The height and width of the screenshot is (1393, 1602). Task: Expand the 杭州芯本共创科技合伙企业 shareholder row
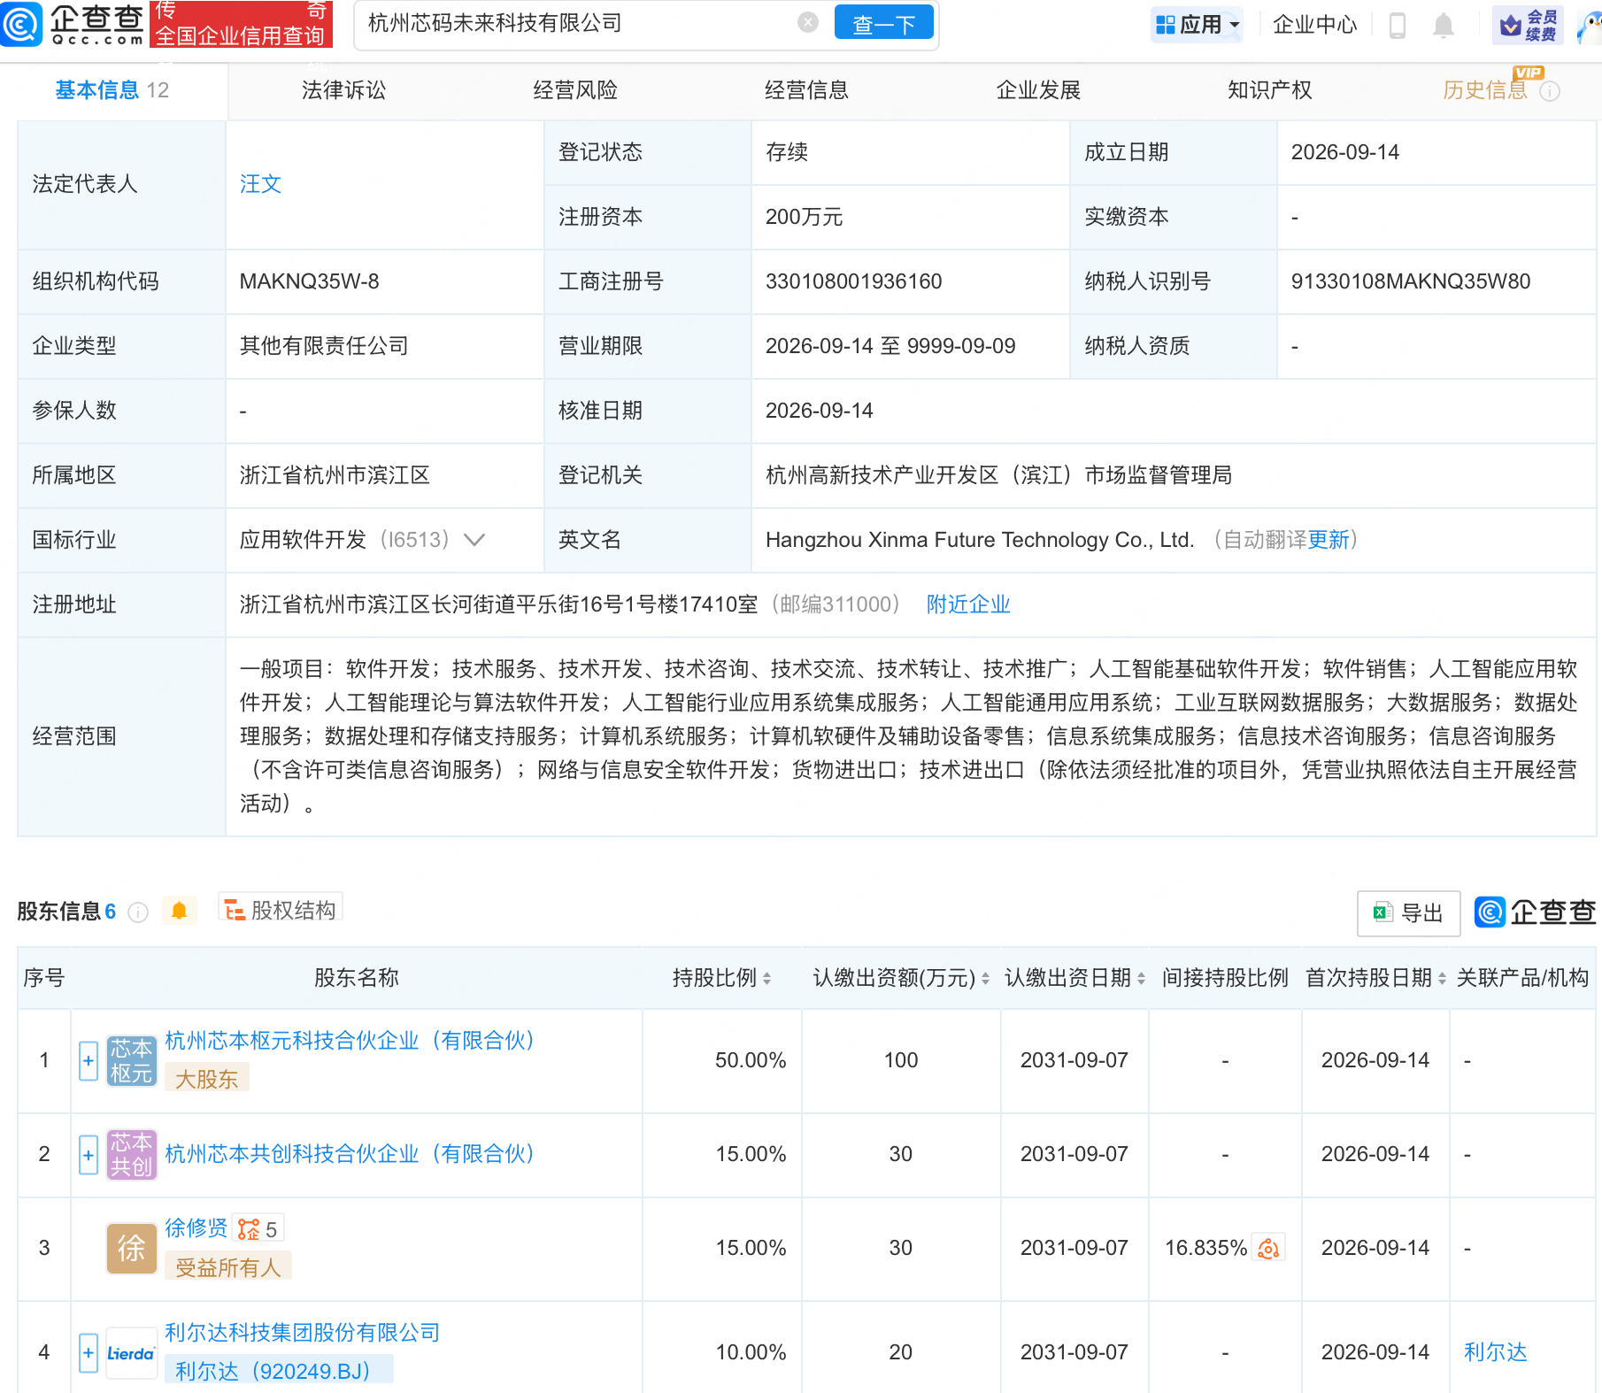click(x=89, y=1154)
